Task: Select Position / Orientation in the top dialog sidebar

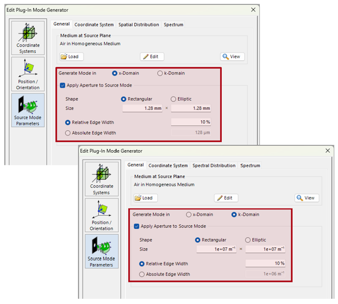Action: pyautogui.click(x=27, y=74)
